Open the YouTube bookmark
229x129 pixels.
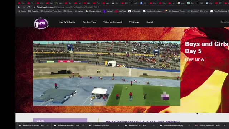coord(121,11)
